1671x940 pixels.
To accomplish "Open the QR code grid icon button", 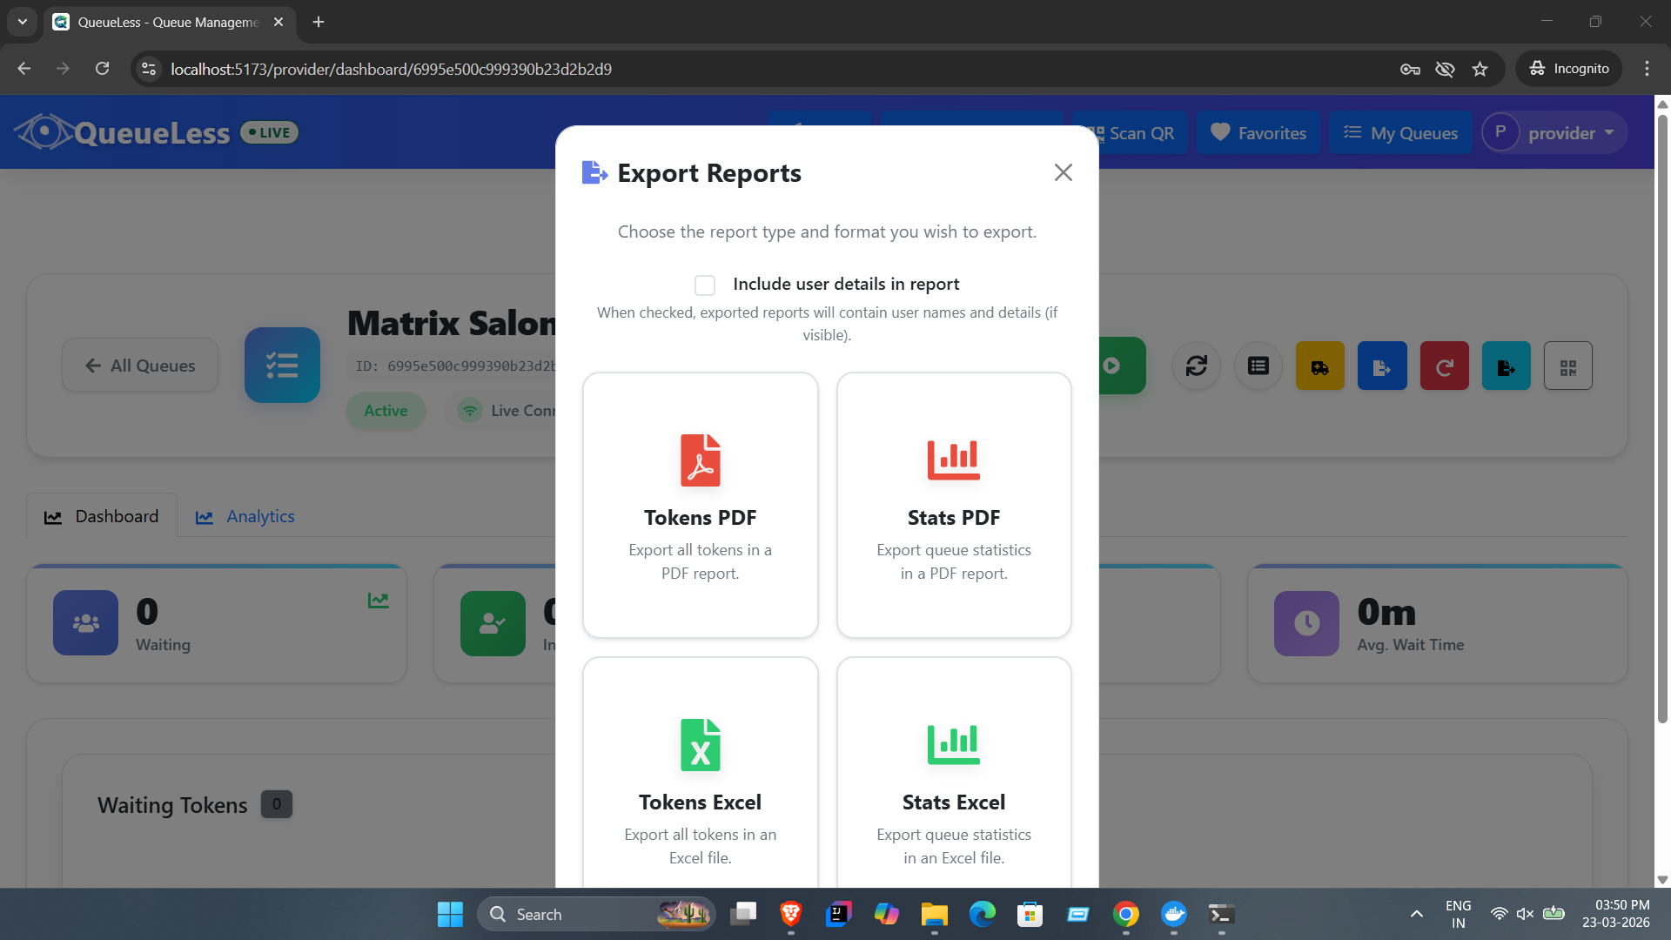I will (x=1568, y=366).
